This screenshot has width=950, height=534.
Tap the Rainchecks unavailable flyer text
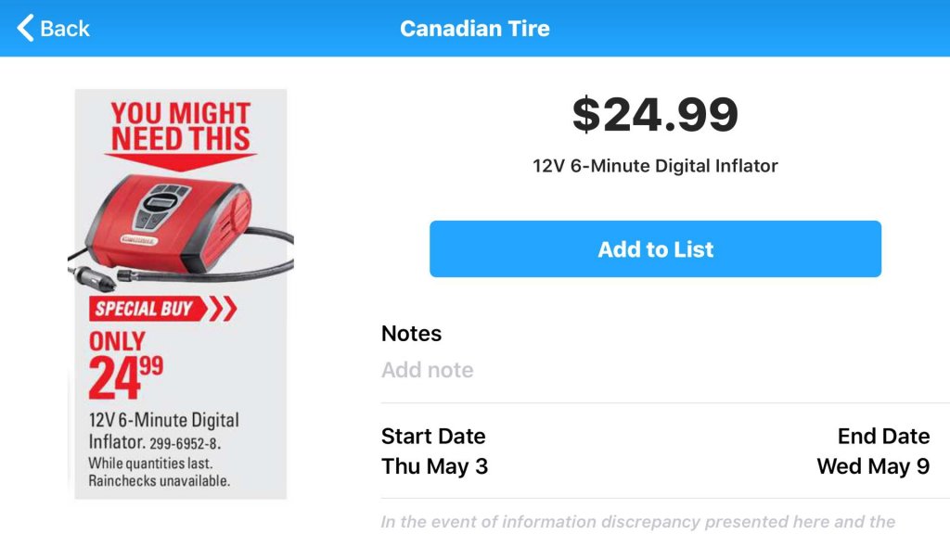[160, 481]
